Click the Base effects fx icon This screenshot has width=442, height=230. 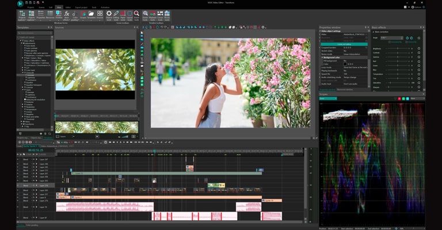[x=66, y=14]
